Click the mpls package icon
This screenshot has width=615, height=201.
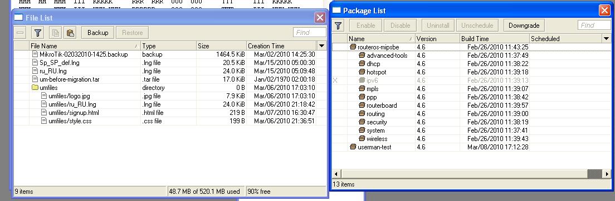click(362, 89)
